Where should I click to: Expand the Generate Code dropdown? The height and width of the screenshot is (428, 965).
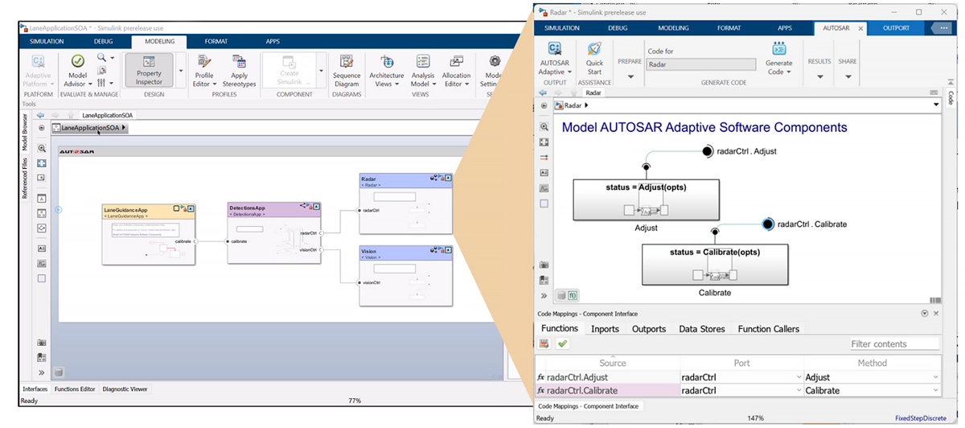(778, 72)
